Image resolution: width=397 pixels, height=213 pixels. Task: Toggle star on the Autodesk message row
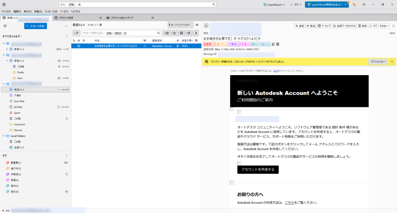click(x=79, y=46)
